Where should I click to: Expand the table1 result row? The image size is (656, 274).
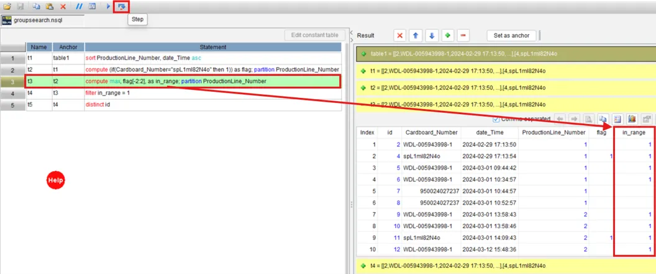[x=363, y=53]
